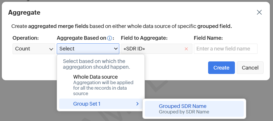Remove the «SDR ID» field with red x
The width and height of the screenshot is (273, 121).
click(186, 49)
